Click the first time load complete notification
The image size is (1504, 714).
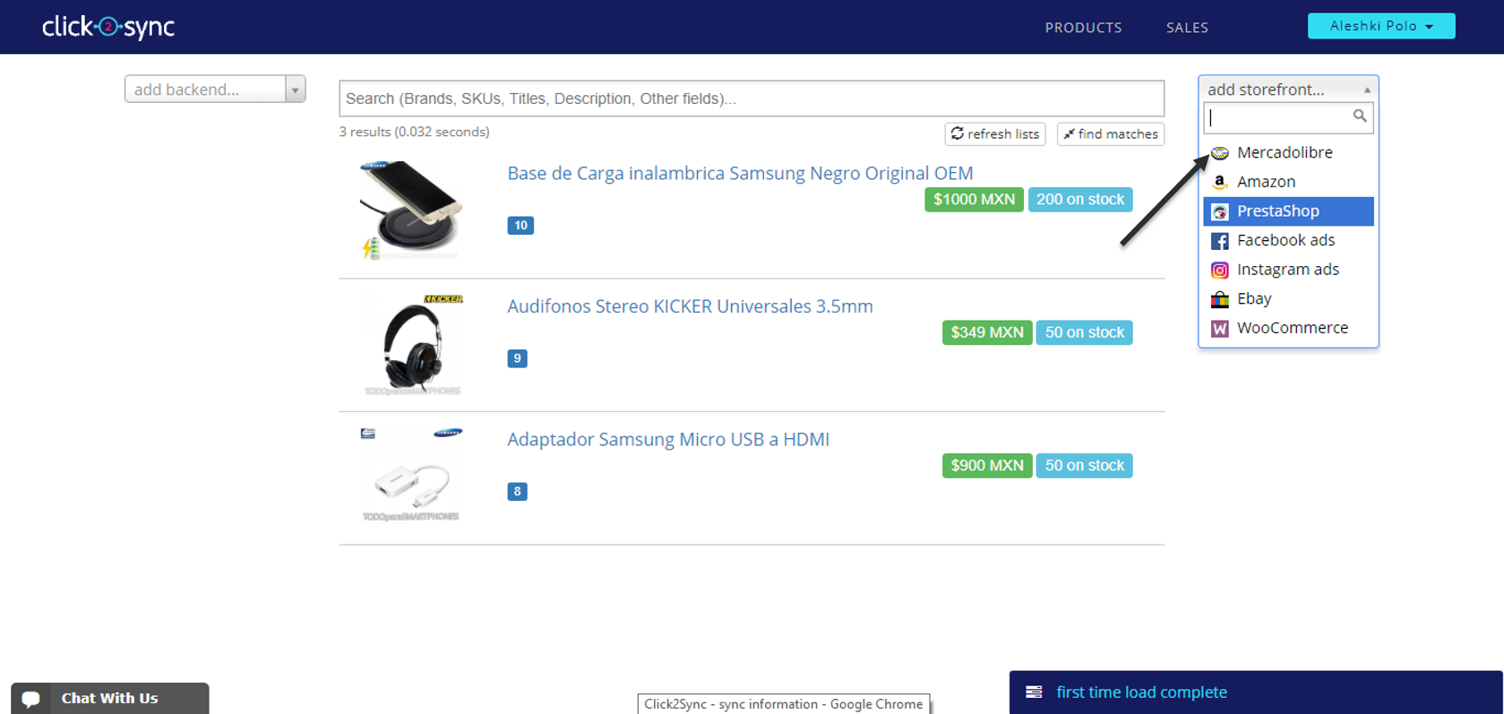1256,692
